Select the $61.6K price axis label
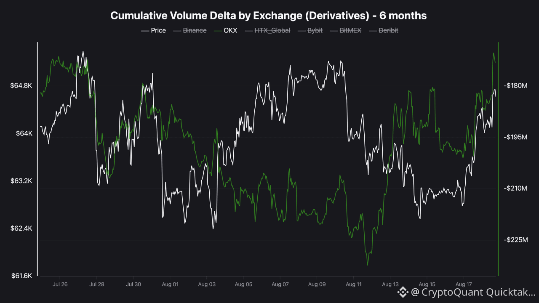The image size is (539, 303). (21, 276)
